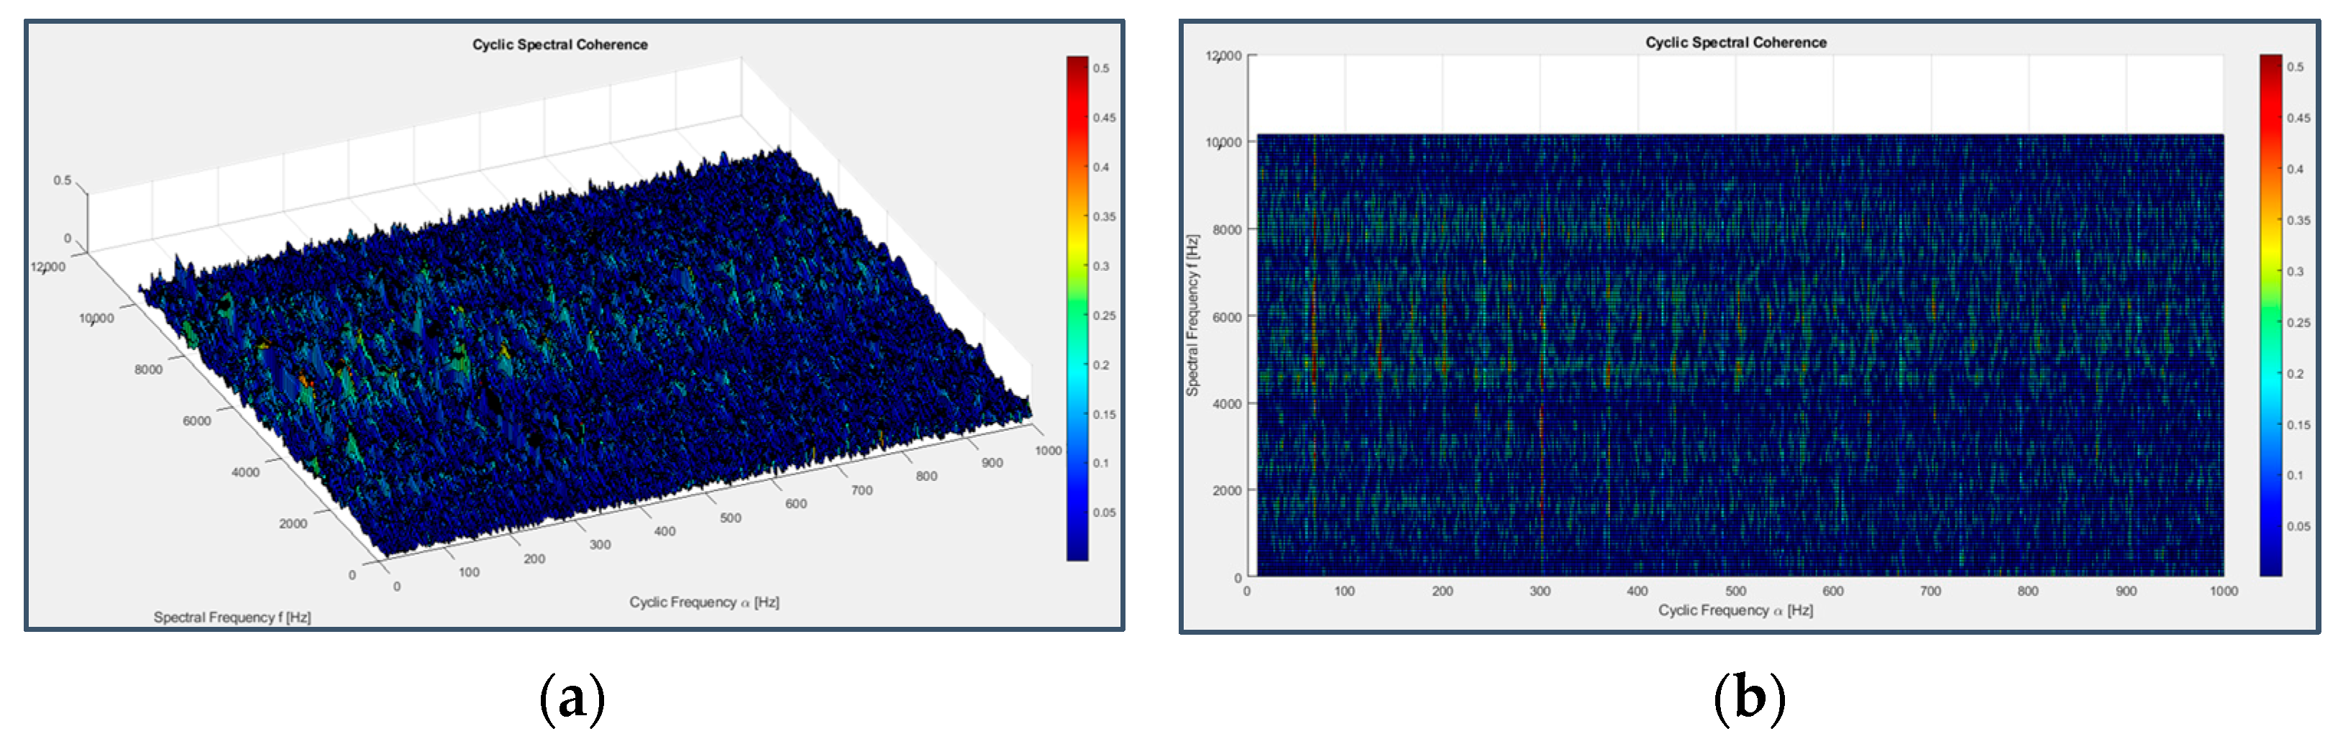Click the "0.15" colorbar tick beside the 2D heatmap
The image size is (2338, 744).
[2299, 426]
